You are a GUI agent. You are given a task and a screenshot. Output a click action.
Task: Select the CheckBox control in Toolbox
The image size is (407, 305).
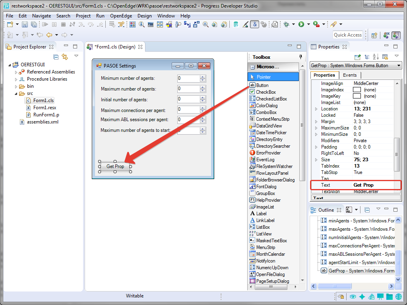[x=266, y=92]
